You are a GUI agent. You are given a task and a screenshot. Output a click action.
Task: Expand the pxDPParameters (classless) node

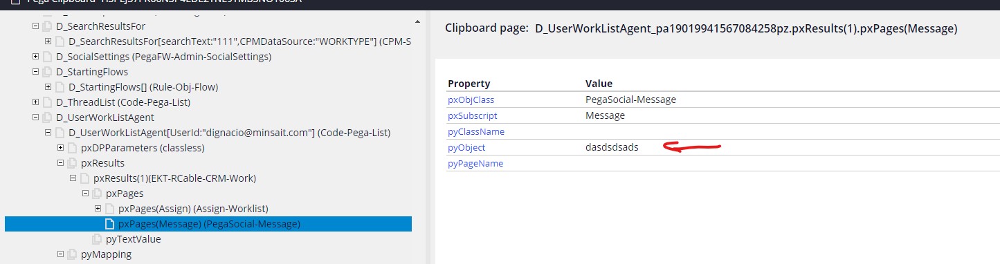click(x=61, y=148)
